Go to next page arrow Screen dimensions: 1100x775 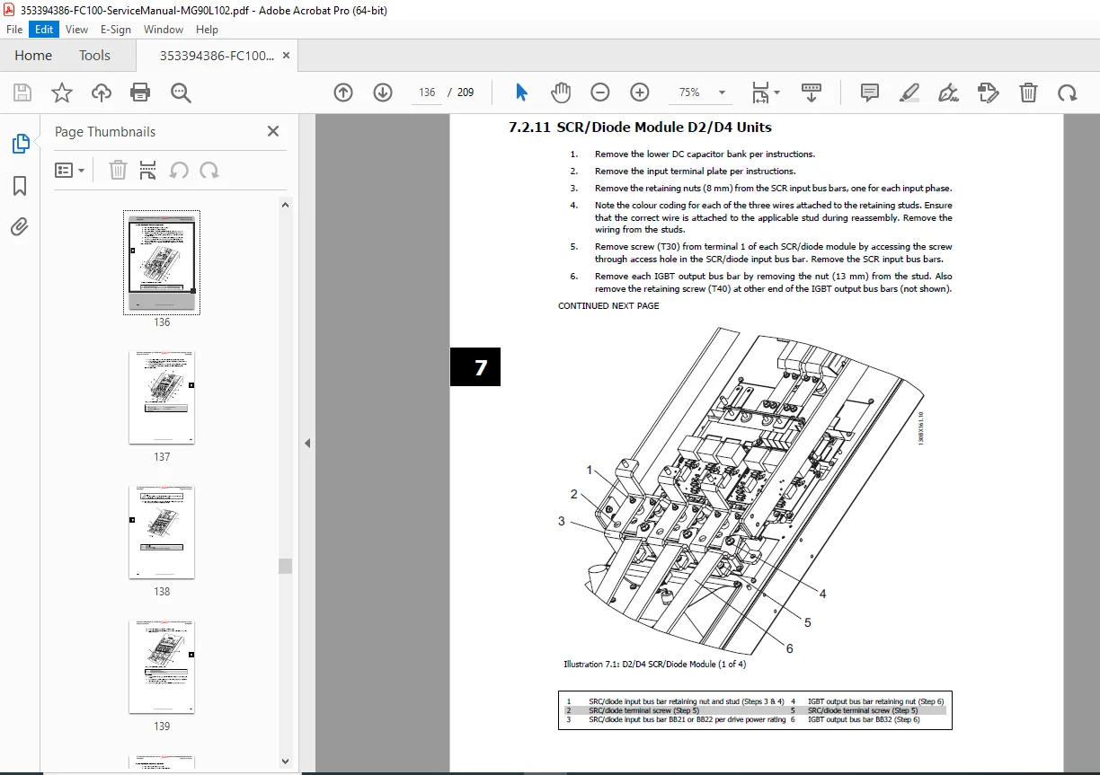pyautogui.click(x=383, y=92)
